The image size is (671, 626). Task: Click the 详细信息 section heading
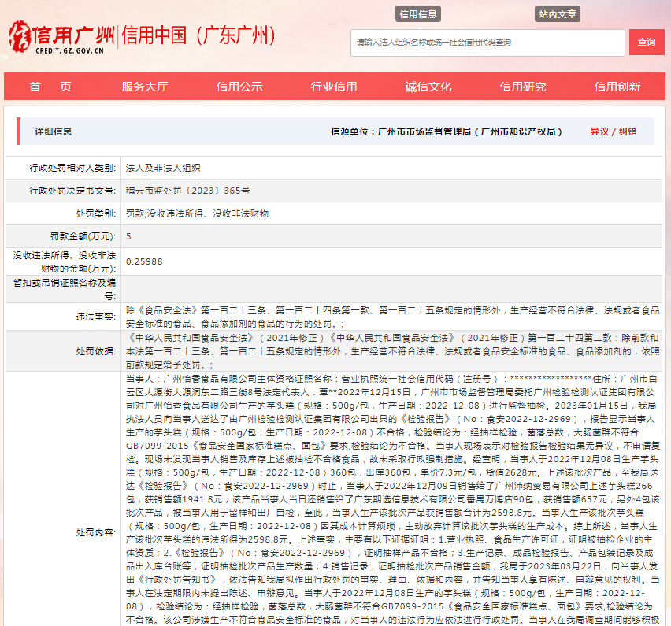[x=53, y=131]
